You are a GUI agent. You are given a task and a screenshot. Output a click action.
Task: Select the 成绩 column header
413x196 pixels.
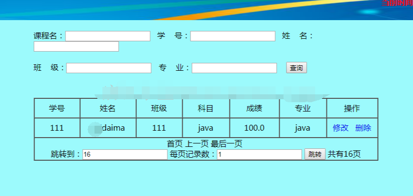[x=254, y=108]
